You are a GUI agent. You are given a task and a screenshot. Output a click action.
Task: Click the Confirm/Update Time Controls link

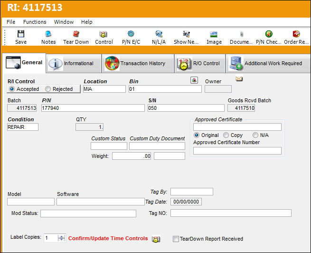[108, 238]
